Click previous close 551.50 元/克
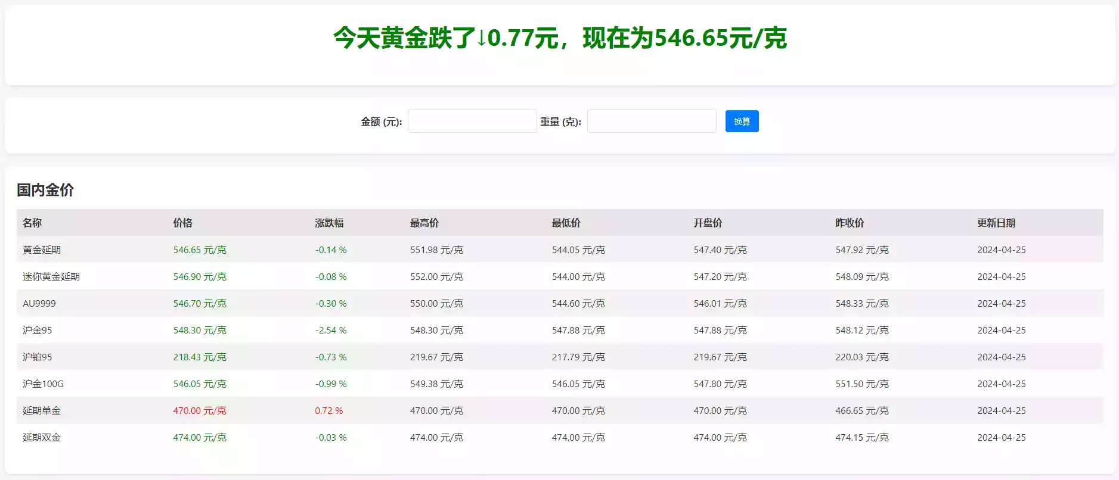1119x480 pixels. pyautogui.click(x=862, y=384)
